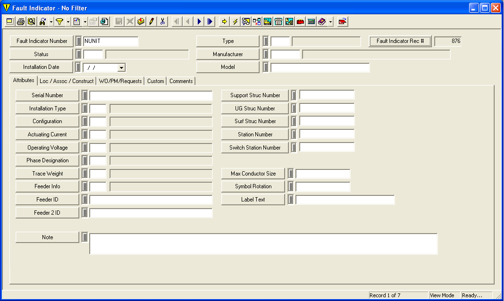Click the yellow funnel filter icon
Viewport: 504px width, 301px height.
pyautogui.click(x=59, y=22)
